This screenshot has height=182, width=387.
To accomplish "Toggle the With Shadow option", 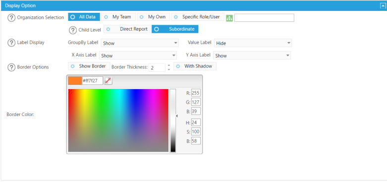I will tap(195, 66).
